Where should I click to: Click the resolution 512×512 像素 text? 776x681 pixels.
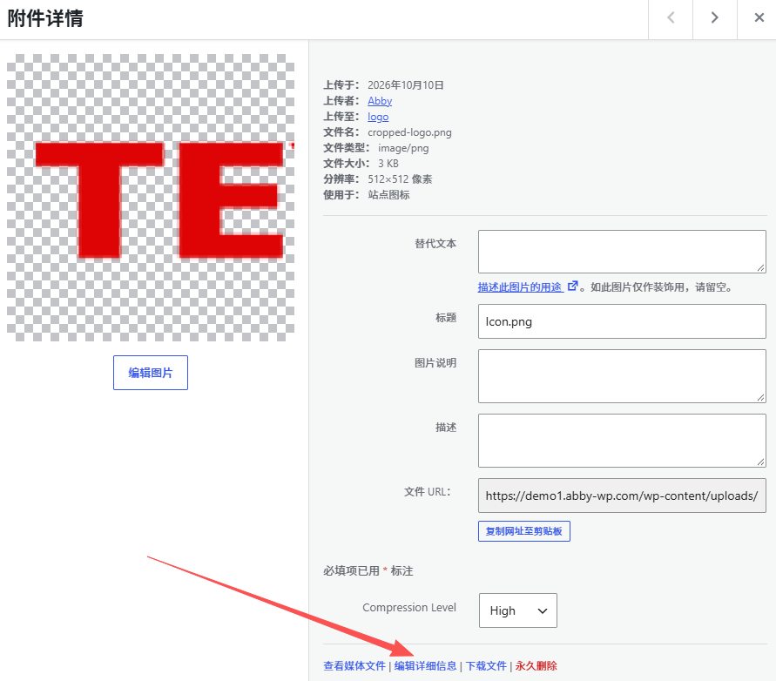point(400,179)
